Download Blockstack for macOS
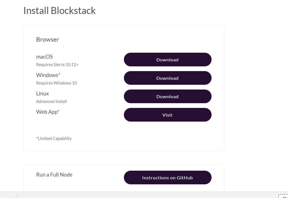The width and height of the screenshot is (288, 198). click(x=167, y=60)
